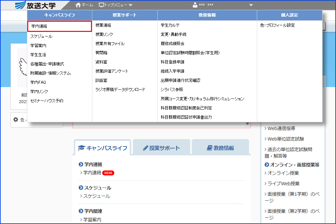Click 学内連絡 link with NEW badge
This screenshot has width=336, height=224.
92,173
